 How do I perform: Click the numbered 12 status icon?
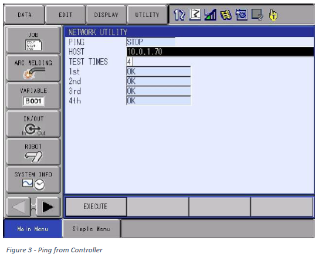click(179, 15)
